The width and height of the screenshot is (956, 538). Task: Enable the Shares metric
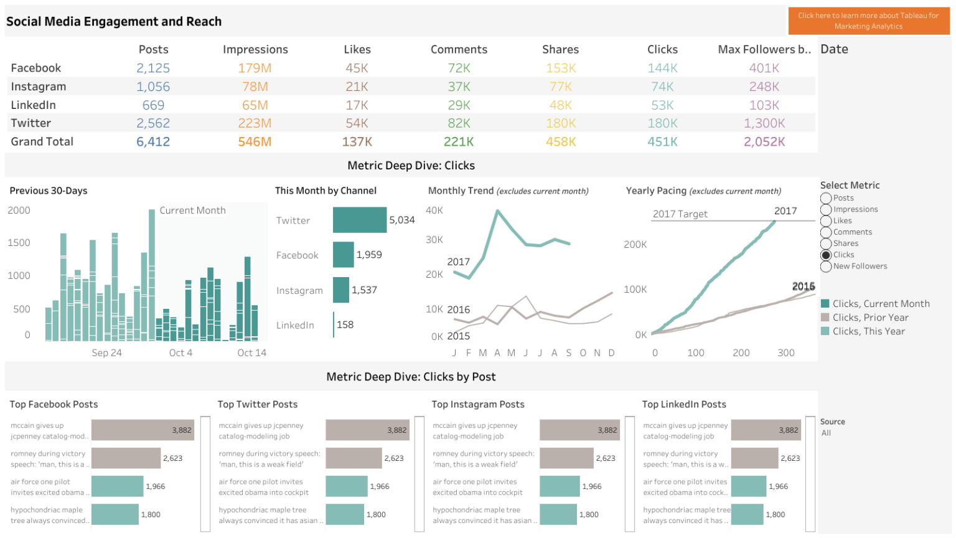coord(828,243)
